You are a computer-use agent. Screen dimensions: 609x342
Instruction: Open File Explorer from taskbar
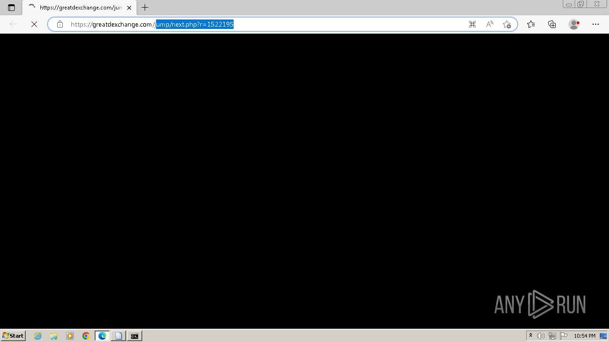click(54, 336)
